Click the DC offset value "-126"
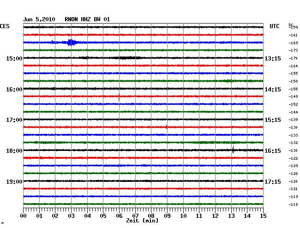Image resolution: width=300 pixels, height=228 pixels. pos(293,174)
